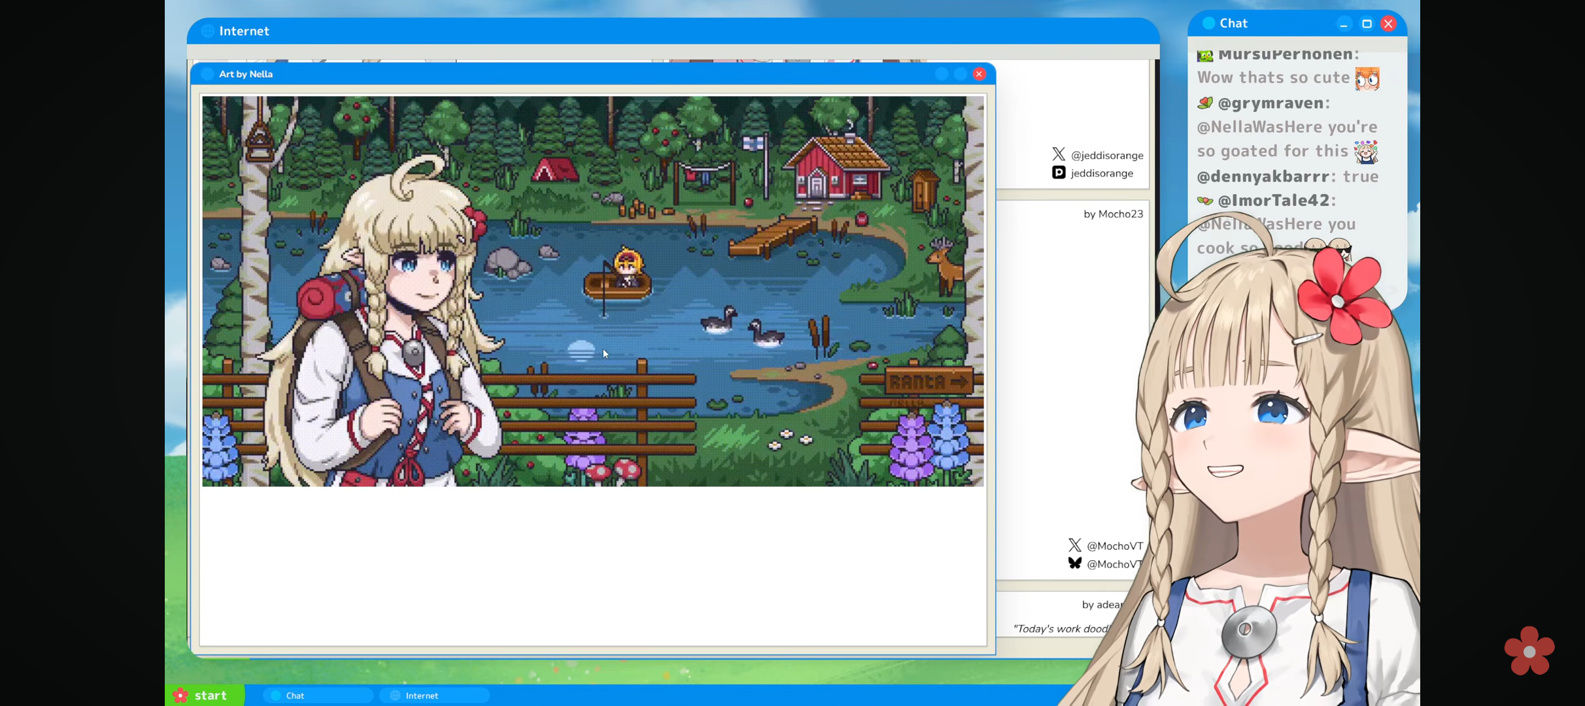Close the Chat window
Viewport: 1585px width, 706px height.
tap(1389, 24)
